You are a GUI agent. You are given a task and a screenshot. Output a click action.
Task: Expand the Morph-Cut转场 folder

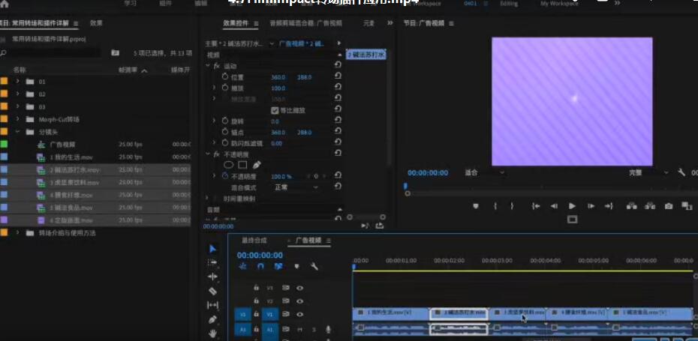tap(18, 119)
